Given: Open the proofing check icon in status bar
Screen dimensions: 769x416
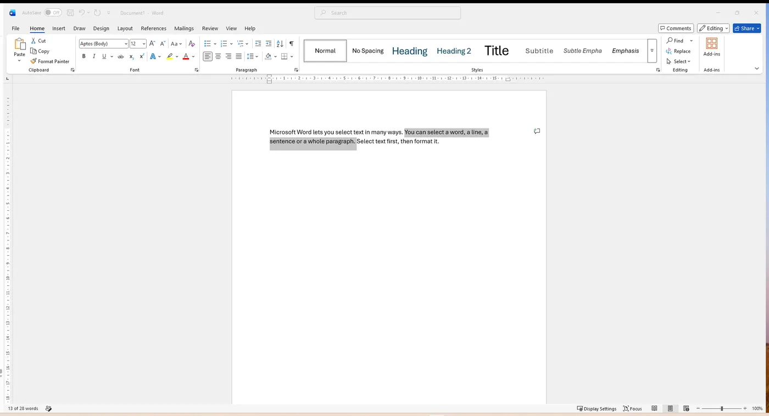Looking at the screenshot, I should point(48,408).
